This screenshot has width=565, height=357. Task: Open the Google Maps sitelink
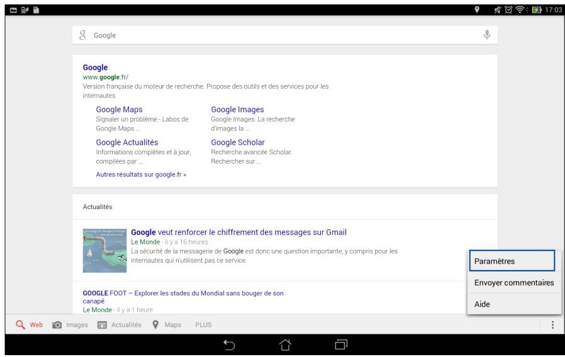[x=119, y=110]
